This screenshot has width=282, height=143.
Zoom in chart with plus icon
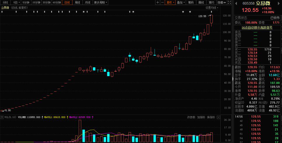point(158,2)
